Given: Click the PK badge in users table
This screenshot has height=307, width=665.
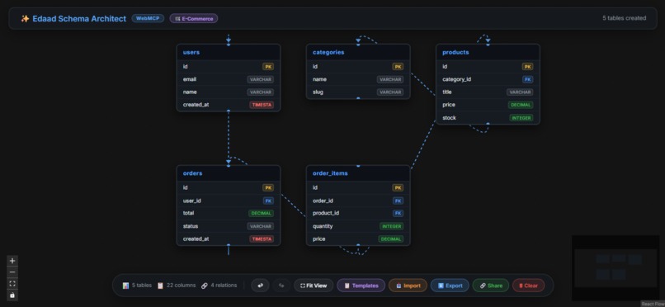Looking at the screenshot, I should pyautogui.click(x=268, y=67).
